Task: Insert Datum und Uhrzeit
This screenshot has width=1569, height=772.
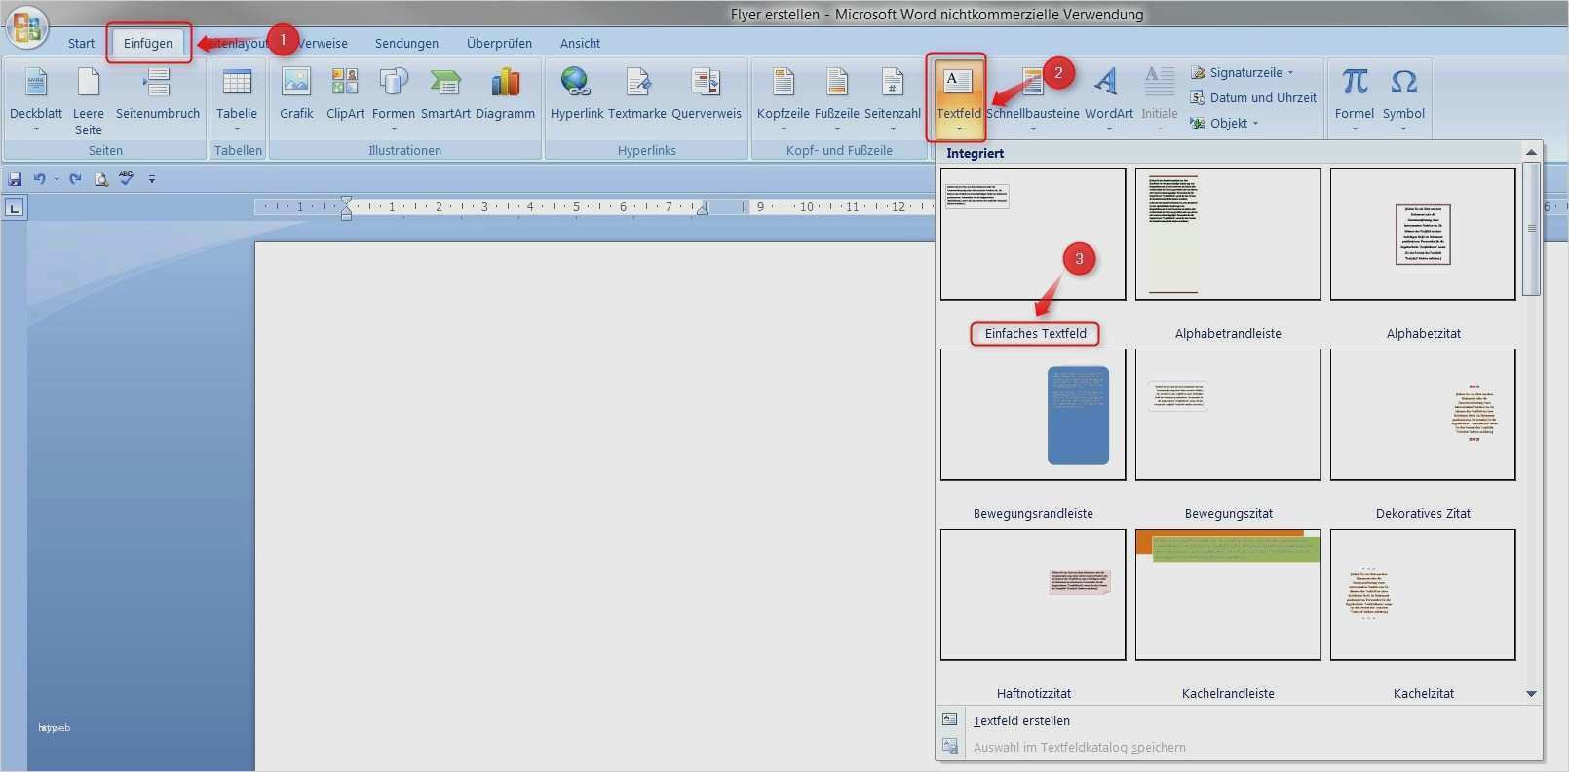Action: tap(1262, 98)
